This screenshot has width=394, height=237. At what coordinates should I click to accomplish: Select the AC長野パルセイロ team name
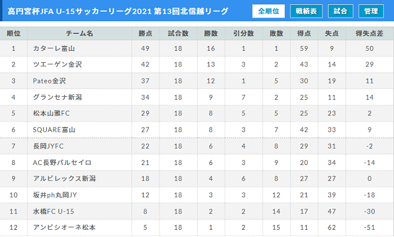(62, 163)
